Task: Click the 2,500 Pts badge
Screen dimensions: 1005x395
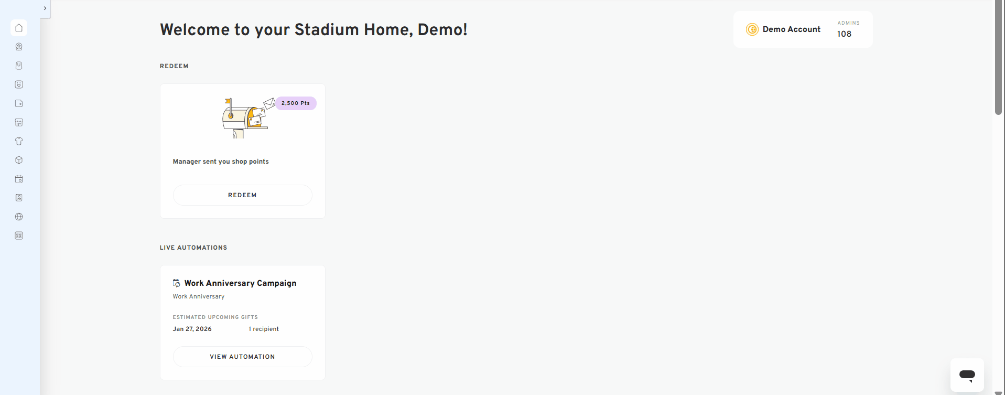Action: [295, 103]
